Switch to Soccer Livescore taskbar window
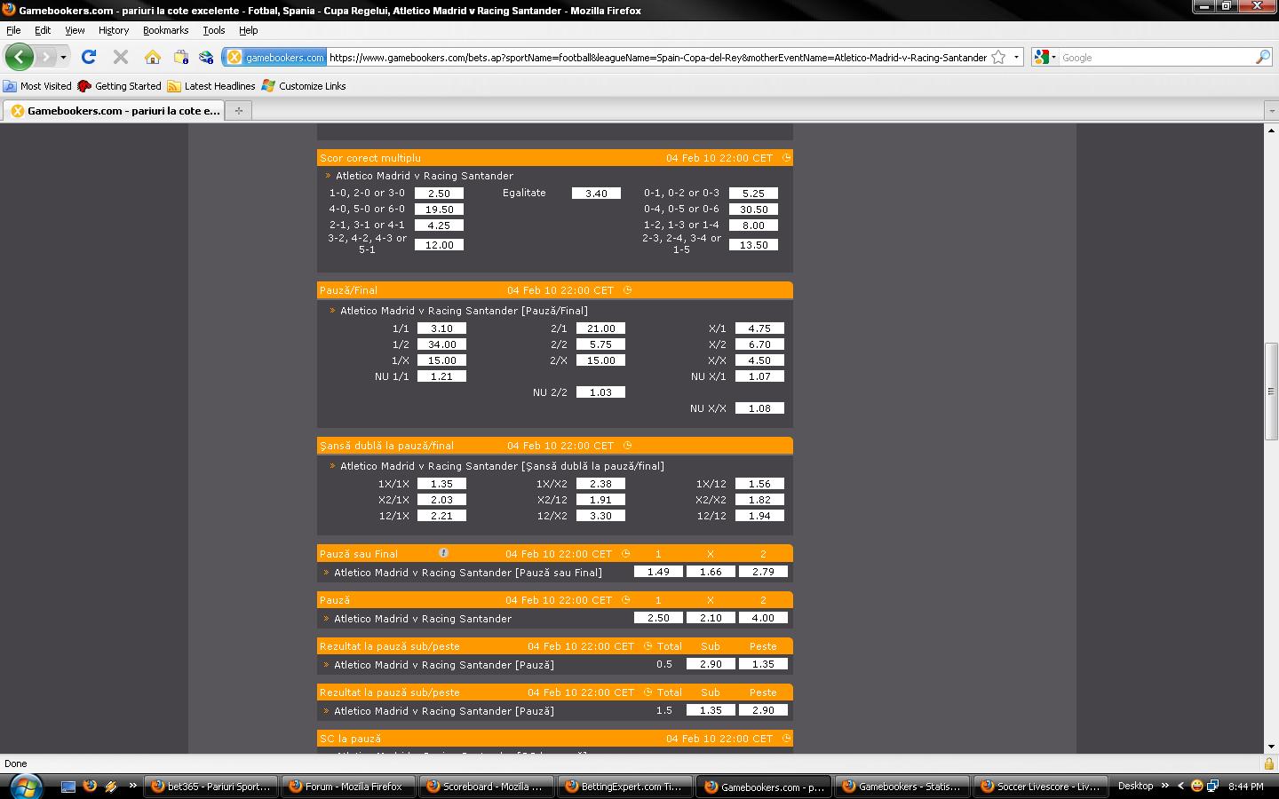 (1038, 786)
